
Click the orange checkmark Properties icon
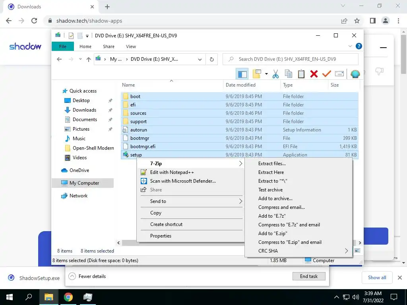327,74
